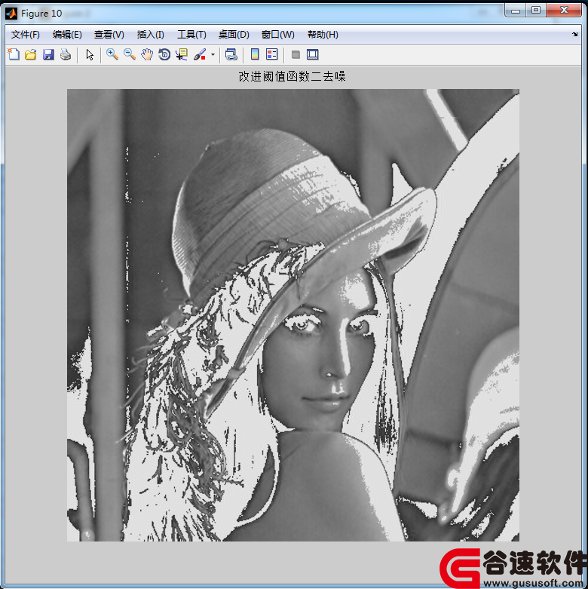
Task: Click the plot title 改进阈值函数二去噪
Action: point(292,76)
